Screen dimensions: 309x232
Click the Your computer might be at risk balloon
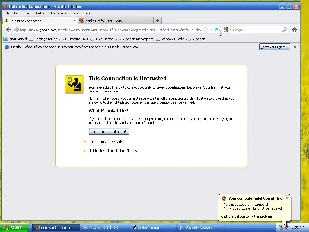point(254,207)
